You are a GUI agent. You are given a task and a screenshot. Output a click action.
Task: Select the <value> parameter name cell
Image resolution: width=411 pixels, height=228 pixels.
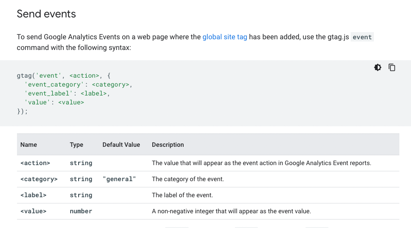click(x=34, y=211)
